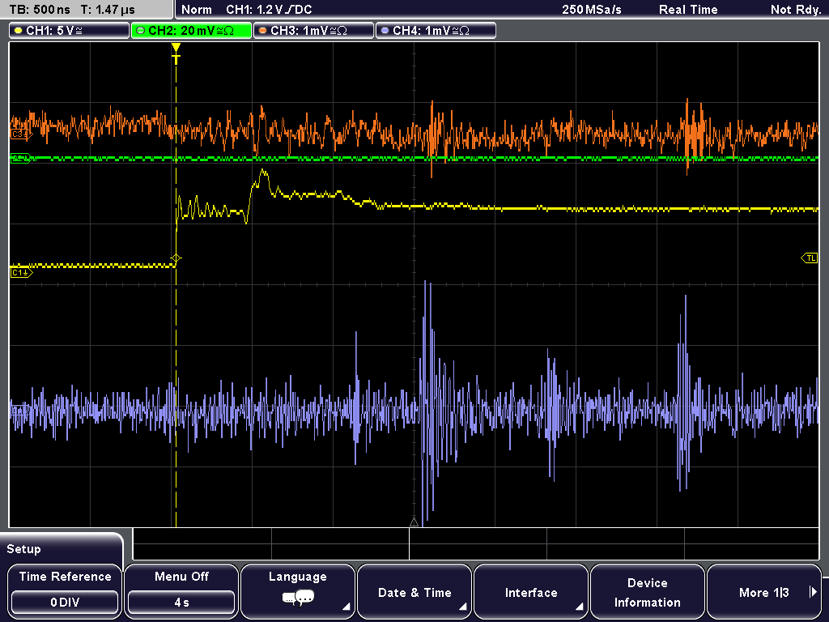Click the 0 DIV value field
The image size is (829, 622).
click(x=65, y=603)
